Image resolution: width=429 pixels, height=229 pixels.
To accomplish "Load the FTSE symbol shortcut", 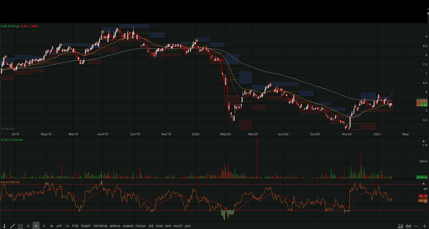I will coord(75,226).
